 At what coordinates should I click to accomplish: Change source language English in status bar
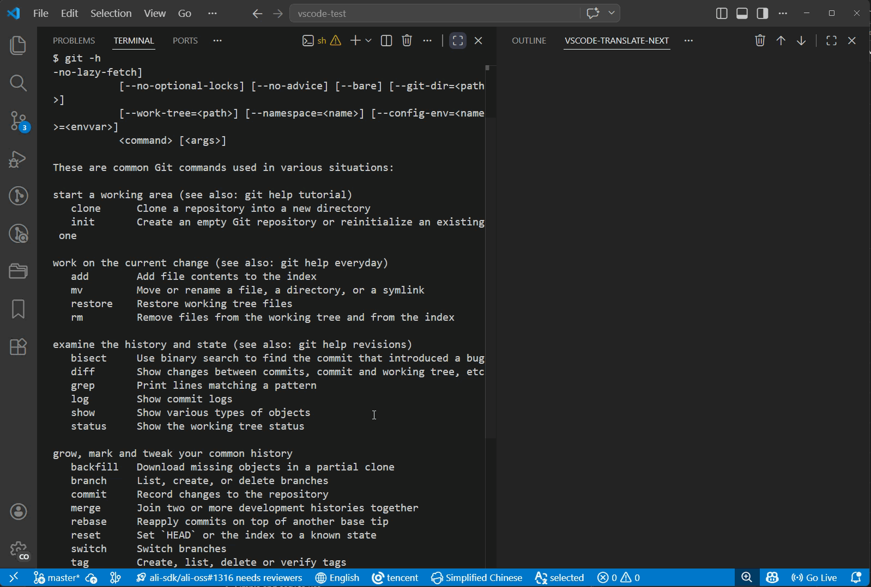337,578
